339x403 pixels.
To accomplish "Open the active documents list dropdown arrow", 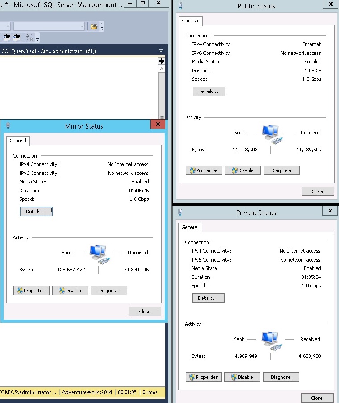I will tap(161, 51).
